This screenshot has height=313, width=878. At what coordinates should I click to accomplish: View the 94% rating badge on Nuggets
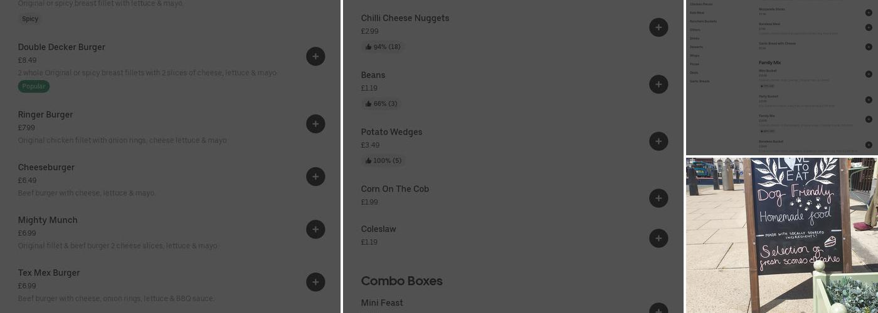click(383, 47)
